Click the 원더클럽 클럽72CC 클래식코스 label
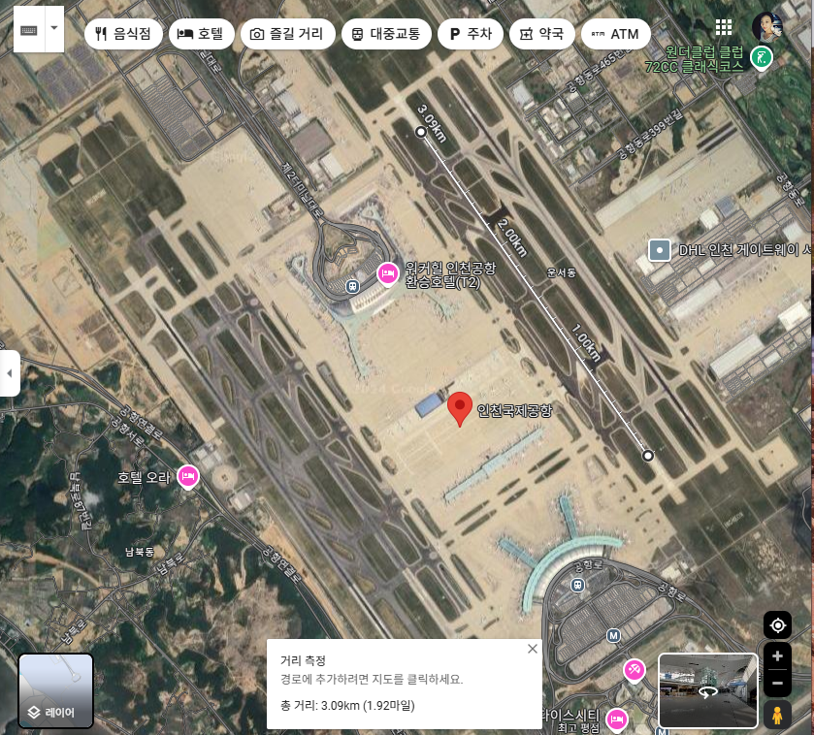814x735 pixels. coord(694,58)
